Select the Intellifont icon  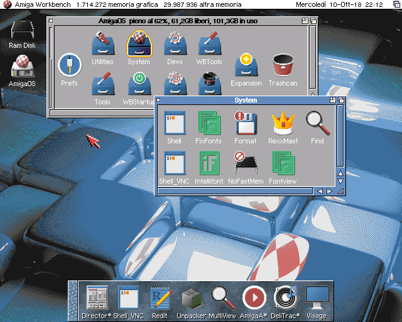(x=209, y=164)
